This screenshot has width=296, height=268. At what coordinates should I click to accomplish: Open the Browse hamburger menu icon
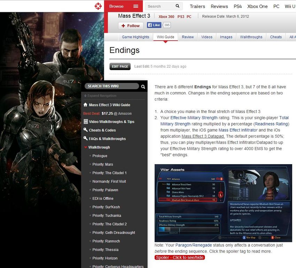pyautogui.click(x=136, y=6)
